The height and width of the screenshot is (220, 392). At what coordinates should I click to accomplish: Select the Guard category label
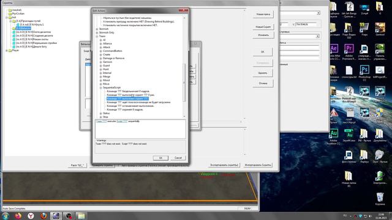tap(106, 65)
